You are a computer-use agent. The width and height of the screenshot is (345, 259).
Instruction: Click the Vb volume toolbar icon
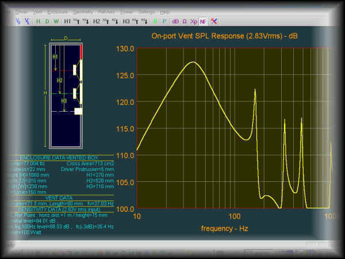tap(18, 21)
